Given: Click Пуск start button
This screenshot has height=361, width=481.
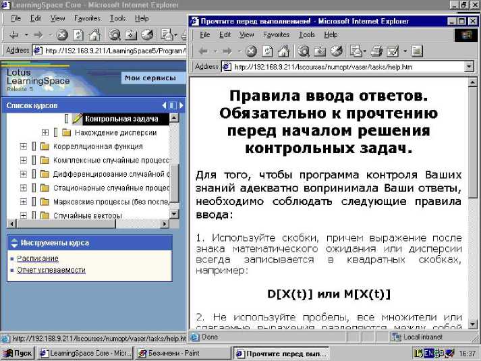Looking at the screenshot, I should tap(17, 354).
